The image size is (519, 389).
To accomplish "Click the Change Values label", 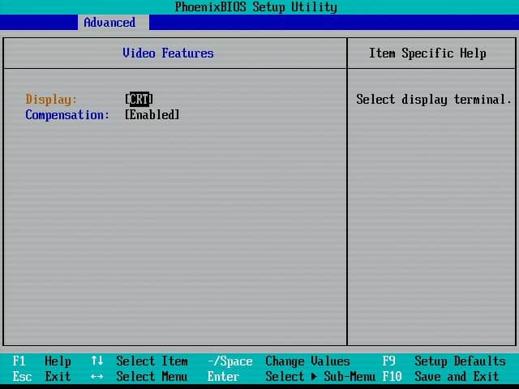I will click(308, 361).
